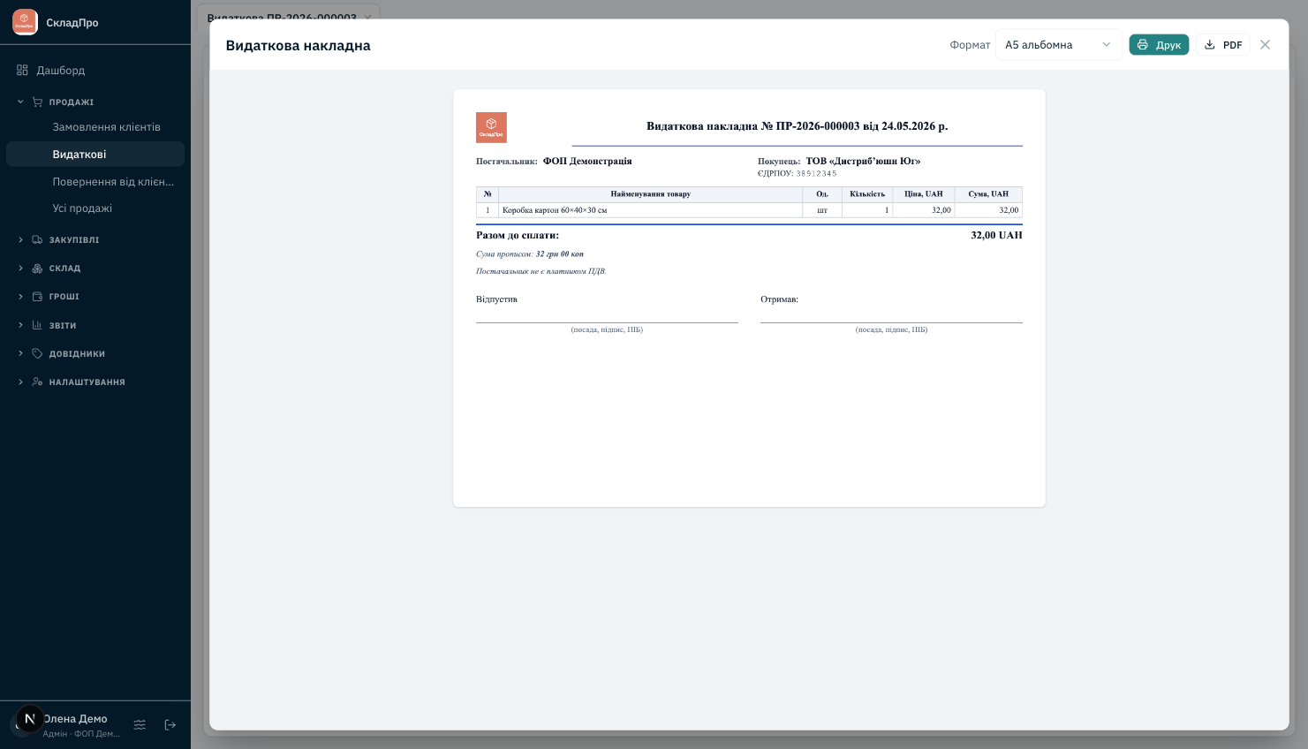Open the Формат A5 альбомна dropdown

point(1058,45)
